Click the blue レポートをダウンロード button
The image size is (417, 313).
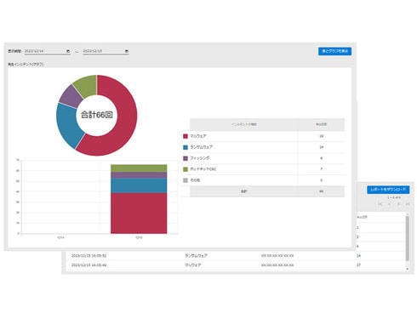pyautogui.click(x=388, y=190)
